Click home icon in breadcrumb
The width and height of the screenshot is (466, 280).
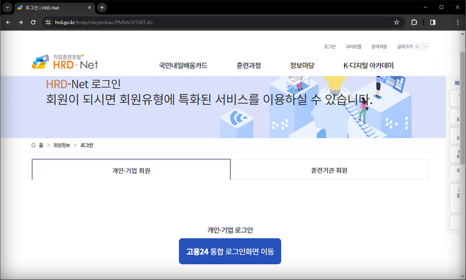[33, 145]
